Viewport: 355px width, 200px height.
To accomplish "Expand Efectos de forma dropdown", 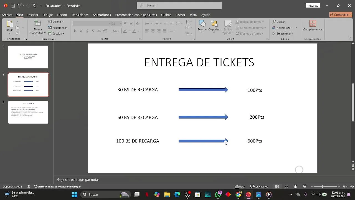I will [262, 34].
